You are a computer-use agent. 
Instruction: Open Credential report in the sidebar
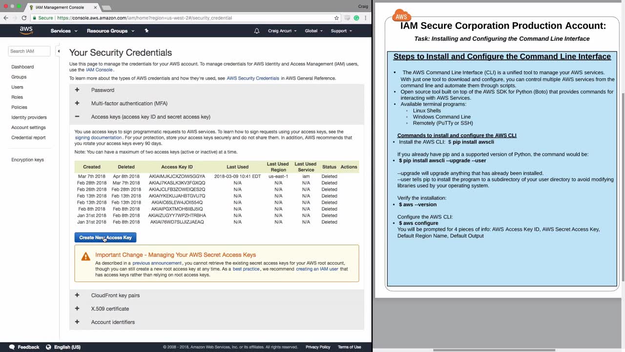(28, 138)
